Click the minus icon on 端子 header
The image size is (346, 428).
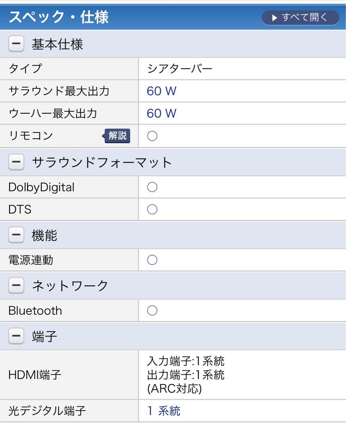15,336
